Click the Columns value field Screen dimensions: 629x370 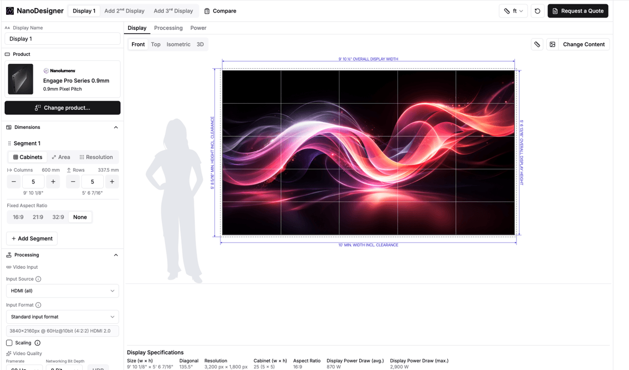tap(33, 181)
